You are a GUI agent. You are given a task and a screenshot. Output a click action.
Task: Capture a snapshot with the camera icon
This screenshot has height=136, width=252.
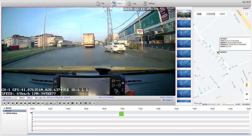pos(38,103)
